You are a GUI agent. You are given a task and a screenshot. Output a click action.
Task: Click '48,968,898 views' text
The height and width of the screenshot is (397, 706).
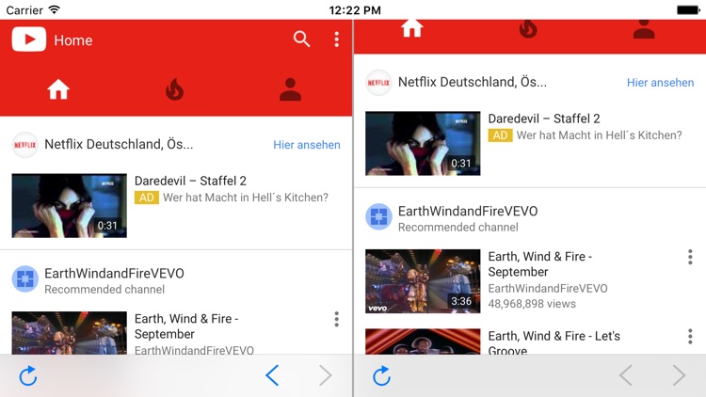click(532, 304)
